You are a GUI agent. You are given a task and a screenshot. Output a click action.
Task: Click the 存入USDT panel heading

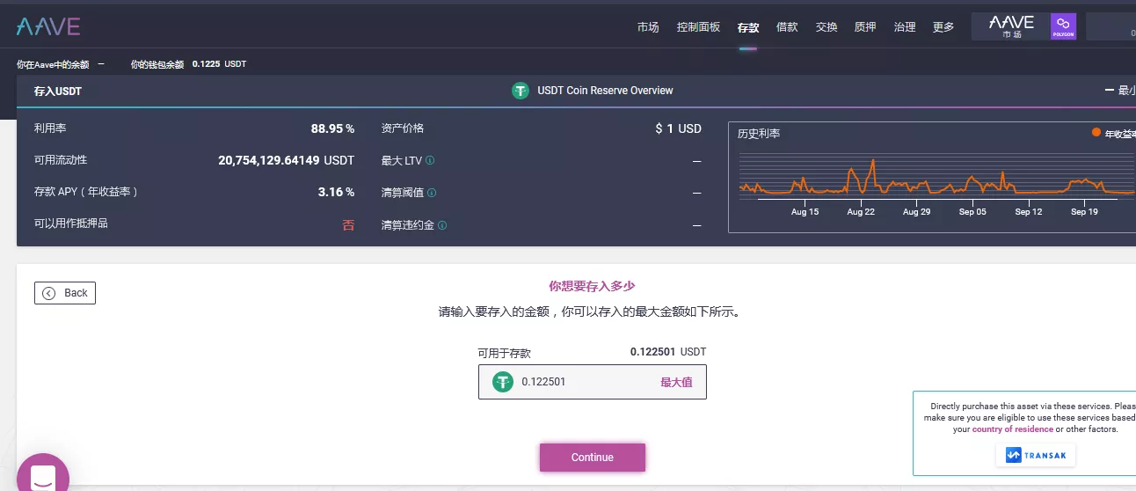(58, 91)
